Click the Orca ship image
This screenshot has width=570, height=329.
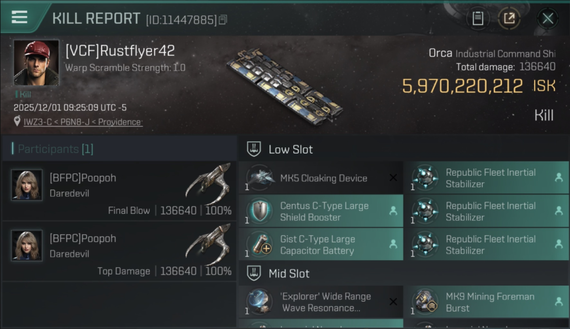285,86
